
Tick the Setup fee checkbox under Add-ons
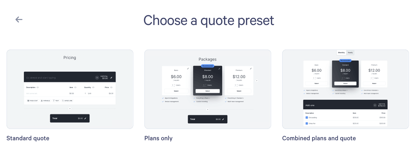pyautogui.click(x=307, y=123)
